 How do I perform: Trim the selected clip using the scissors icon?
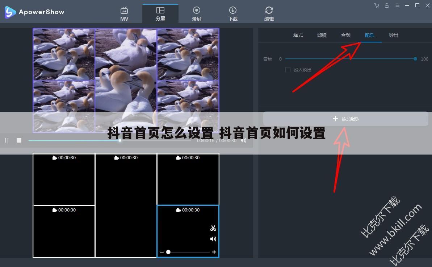coord(213,228)
